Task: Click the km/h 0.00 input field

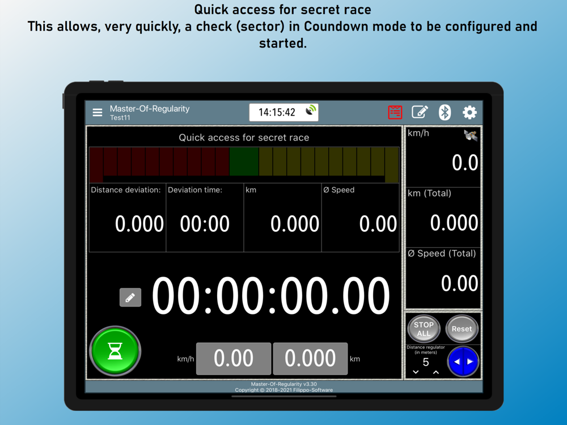Action: pyautogui.click(x=234, y=359)
